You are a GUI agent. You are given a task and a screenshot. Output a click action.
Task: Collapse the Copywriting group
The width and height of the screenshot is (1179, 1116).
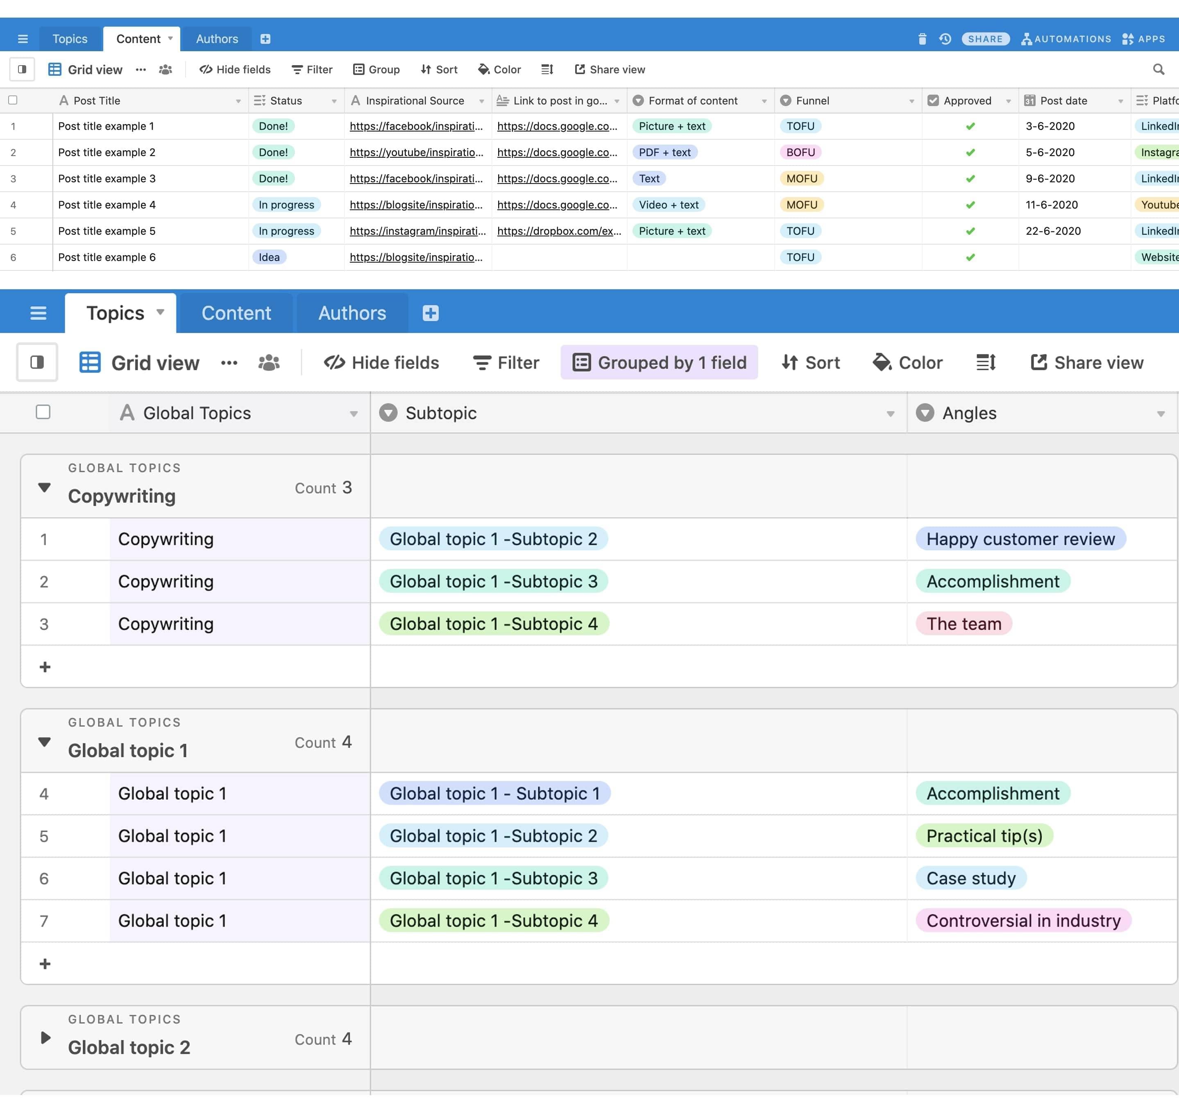[x=45, y=487]
